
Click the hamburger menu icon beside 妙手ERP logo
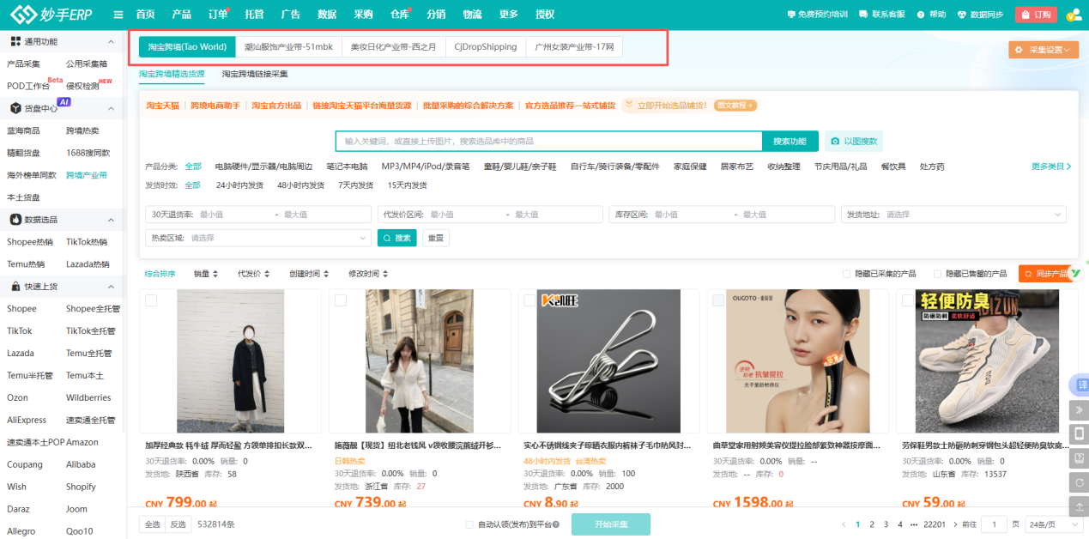coord(118,14)
